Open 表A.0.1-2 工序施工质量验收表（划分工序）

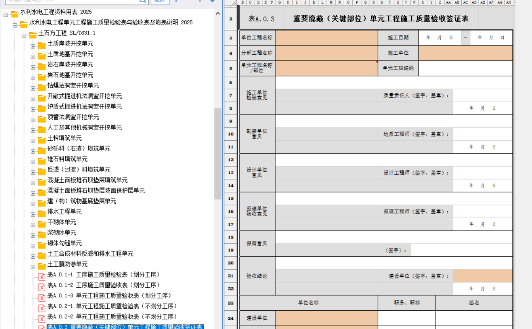coord(104,285)
